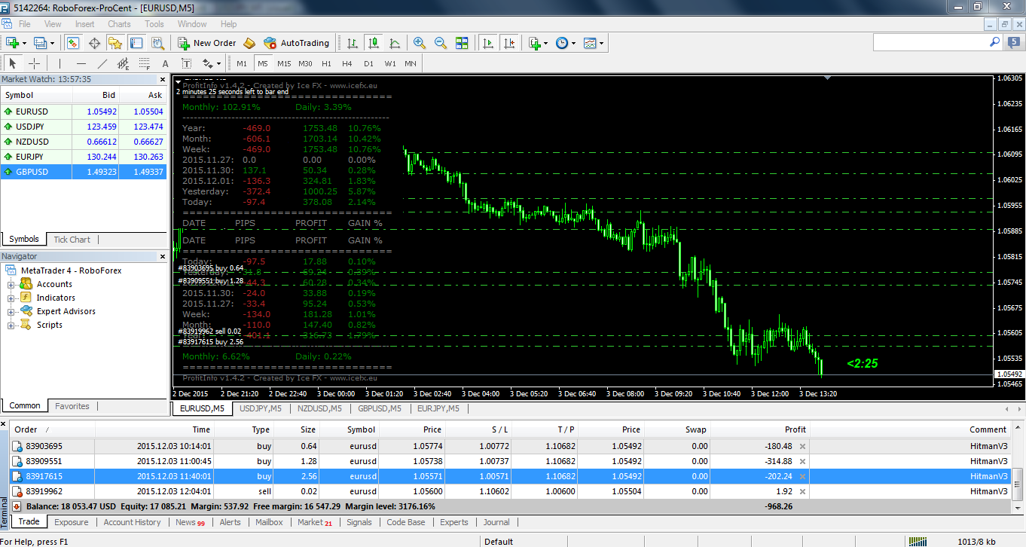Select the Draw Trendline tool
The width and height of the screenshot is (1026, 547).
[102, 63]
